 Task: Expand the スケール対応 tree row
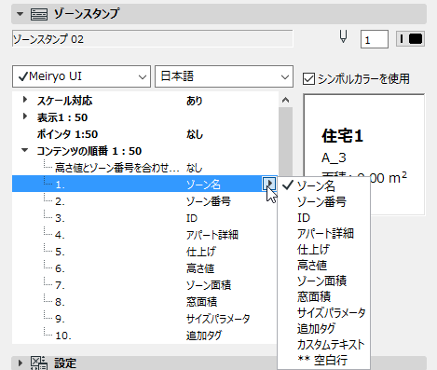(25, 100)
